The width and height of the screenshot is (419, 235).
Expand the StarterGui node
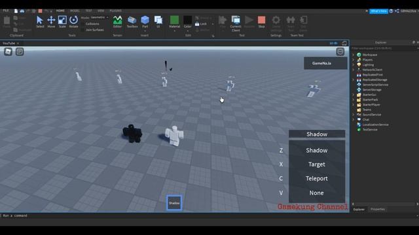point(354,95)
